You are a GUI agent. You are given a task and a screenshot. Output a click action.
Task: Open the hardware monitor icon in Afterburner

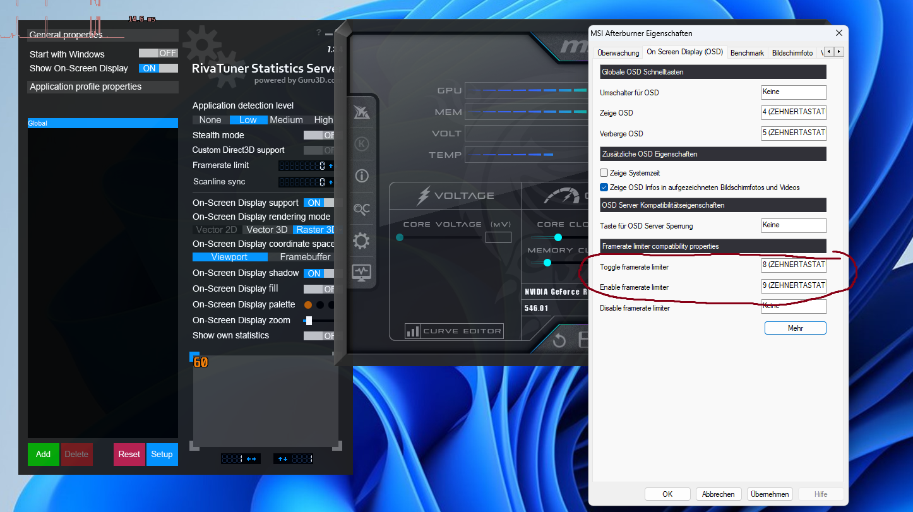click(362, 273)
